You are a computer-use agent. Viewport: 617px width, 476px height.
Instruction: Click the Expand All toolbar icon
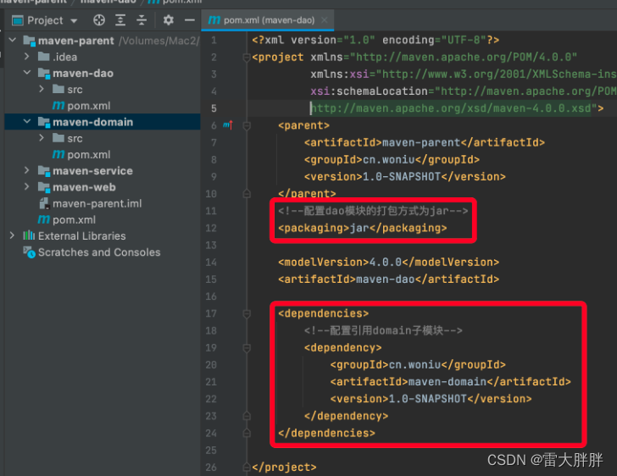point(120,20)
